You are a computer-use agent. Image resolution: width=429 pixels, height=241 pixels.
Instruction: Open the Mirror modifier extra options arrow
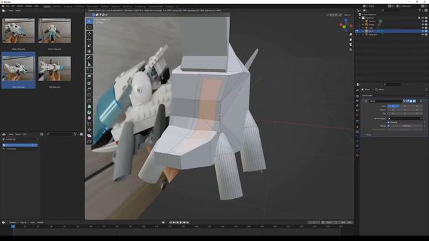pyautogui.click(x=418, y=101)
